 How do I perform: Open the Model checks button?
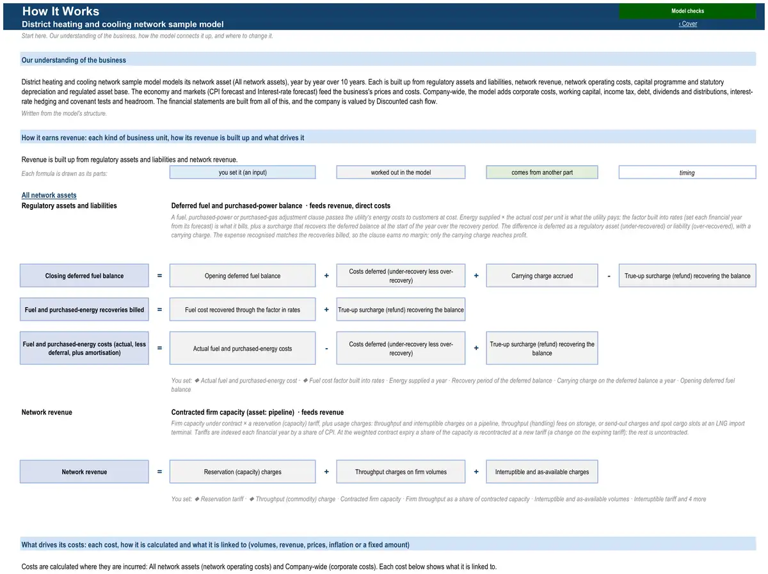[687, 11]
